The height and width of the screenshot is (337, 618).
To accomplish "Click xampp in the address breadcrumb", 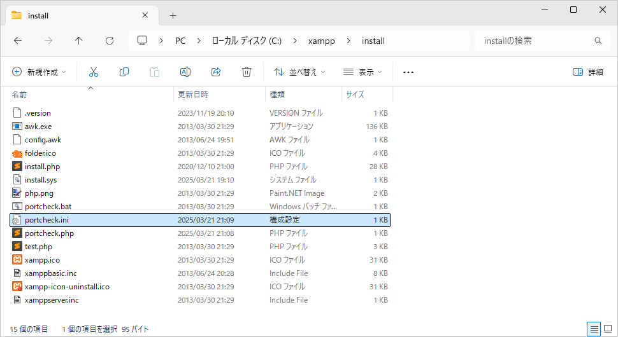I will pos(321,41).
